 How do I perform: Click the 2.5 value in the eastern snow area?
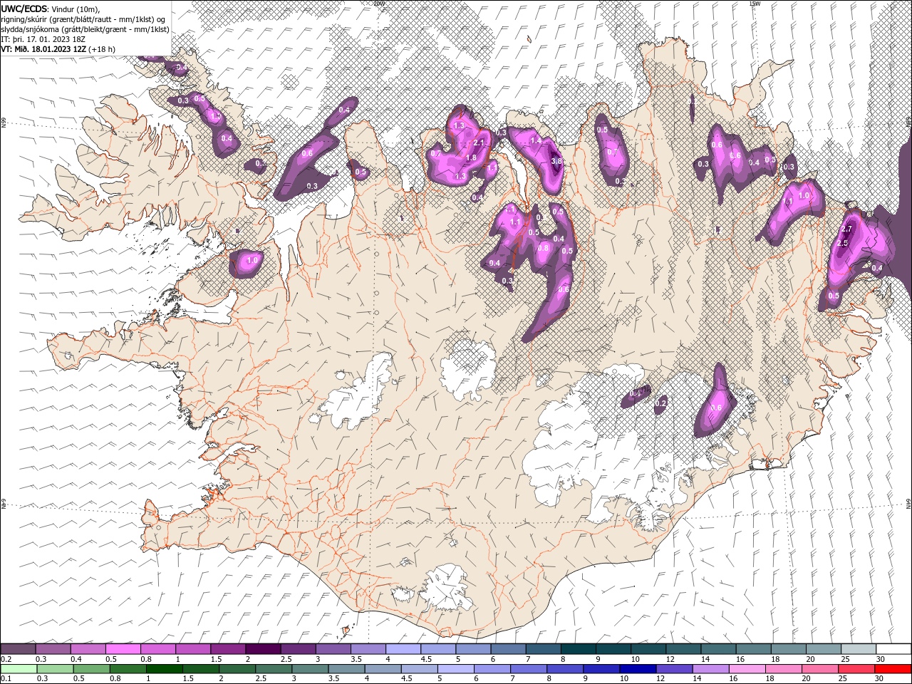point(841,244)
